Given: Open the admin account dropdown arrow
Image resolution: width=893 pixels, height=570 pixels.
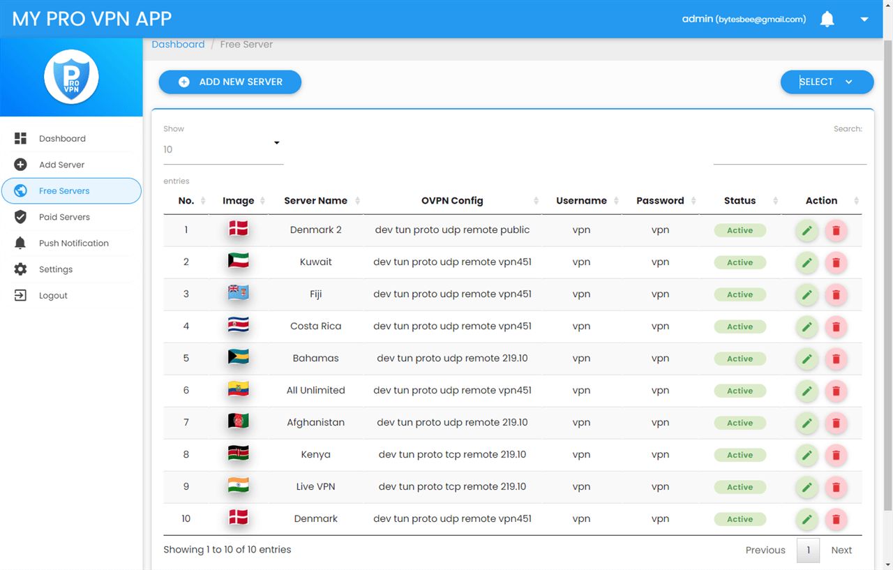Looking at the screenshot, I should pyautogui.click(x=864, y=20).
